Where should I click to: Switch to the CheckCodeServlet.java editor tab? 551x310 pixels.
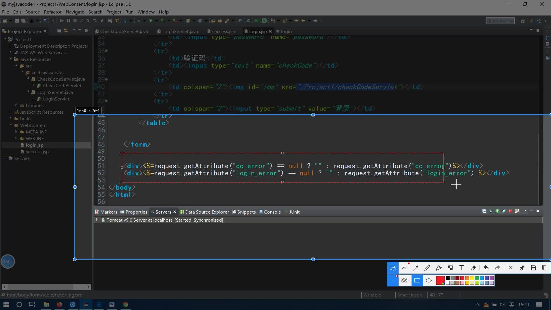[x=122, y=31]
